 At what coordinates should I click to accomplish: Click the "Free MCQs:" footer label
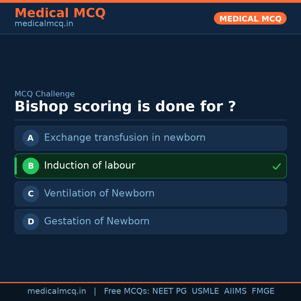tap(127, 291)
